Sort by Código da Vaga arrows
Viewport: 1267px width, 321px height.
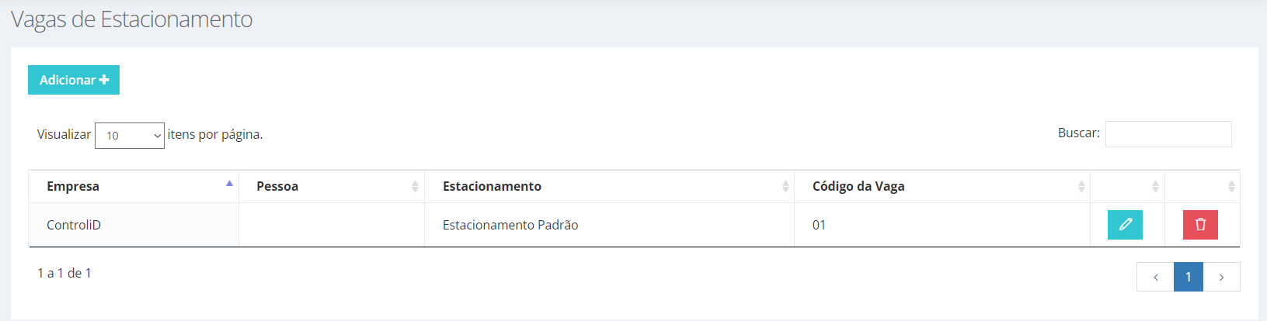tap(1081, 186)
